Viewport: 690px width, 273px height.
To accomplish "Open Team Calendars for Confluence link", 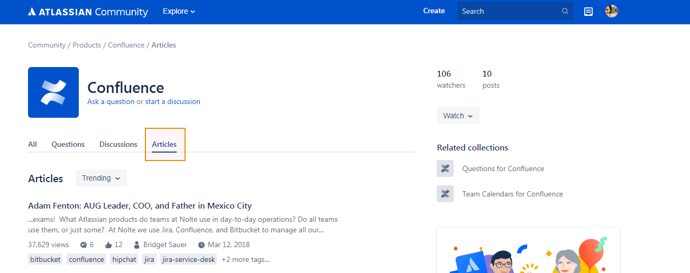I will tap(513, 194).
